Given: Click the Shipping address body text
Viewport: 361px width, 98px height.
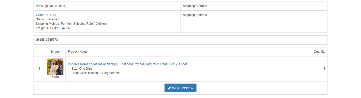Looking at the screenshot, I should click(195, 15).
